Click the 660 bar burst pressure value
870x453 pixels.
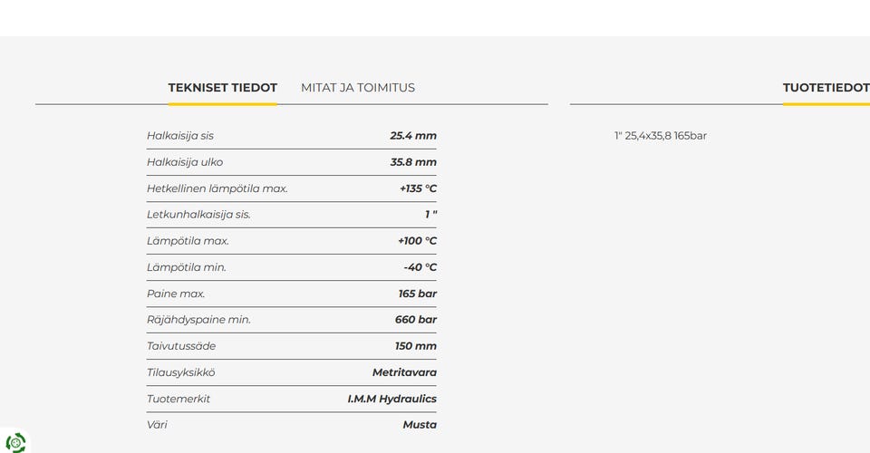pyautogui.click(x=416, y=320)
